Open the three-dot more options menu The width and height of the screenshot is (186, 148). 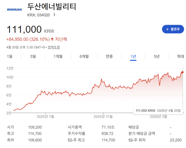click(54, 15)
